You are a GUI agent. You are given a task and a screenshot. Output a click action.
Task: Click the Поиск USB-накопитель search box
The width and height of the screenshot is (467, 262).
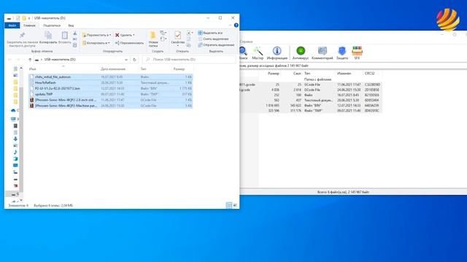coord(189,60)
